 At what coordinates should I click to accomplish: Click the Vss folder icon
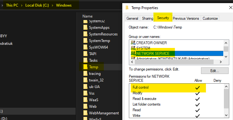pyautogui.click(x=85, y=93)
